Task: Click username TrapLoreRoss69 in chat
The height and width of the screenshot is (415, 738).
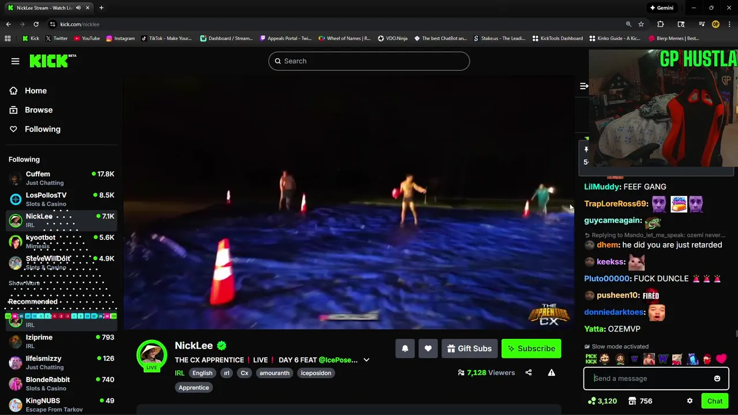Action: (x=616, y=203)
